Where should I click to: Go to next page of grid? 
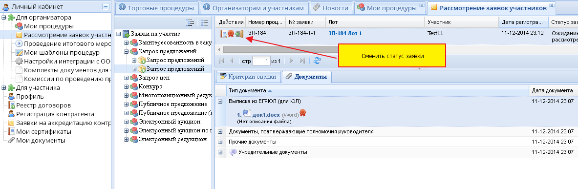(292, 61)
